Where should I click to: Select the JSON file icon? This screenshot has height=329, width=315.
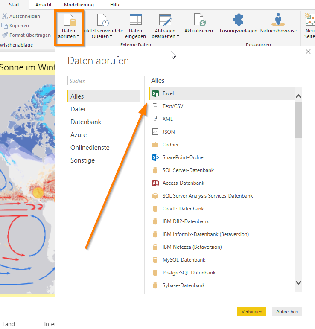(x=155, y=132)
